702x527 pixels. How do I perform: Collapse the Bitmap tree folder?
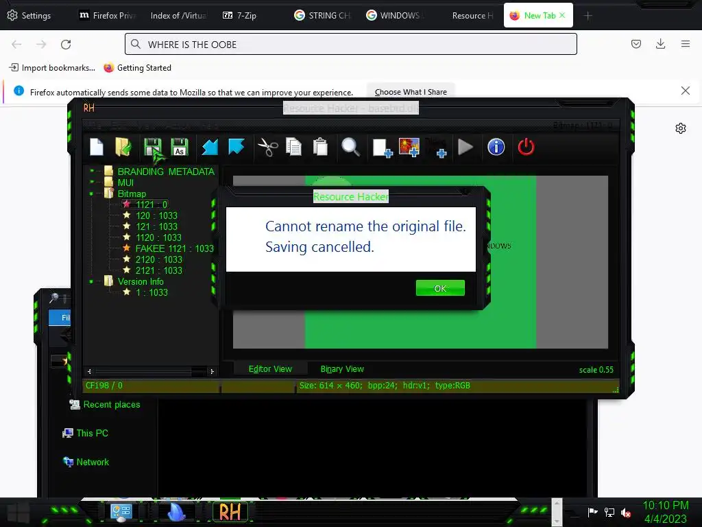(x=91, y=194)
